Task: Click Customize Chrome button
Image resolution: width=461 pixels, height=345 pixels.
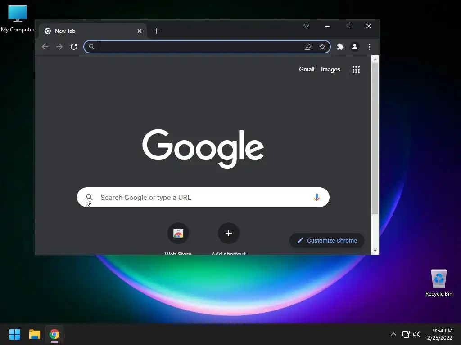Action: tap(327, 241)
